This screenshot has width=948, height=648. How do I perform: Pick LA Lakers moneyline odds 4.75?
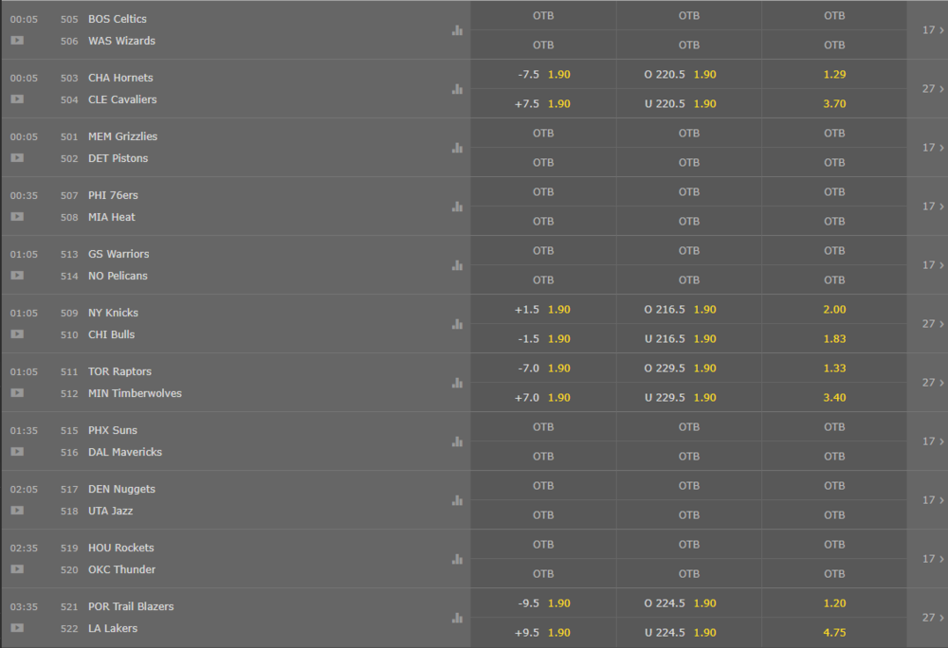pyautogui.click(x=834, y=632)
